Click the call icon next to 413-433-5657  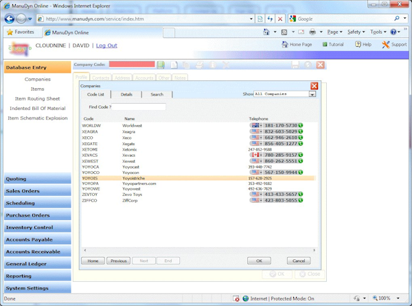click(x=301, y=194)
